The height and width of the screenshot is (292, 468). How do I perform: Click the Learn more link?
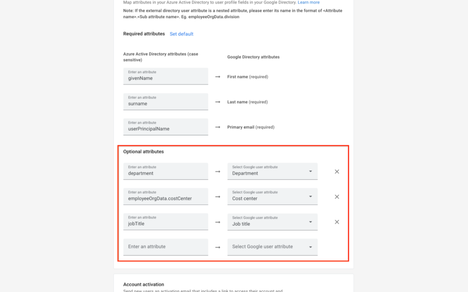[309, 3]
